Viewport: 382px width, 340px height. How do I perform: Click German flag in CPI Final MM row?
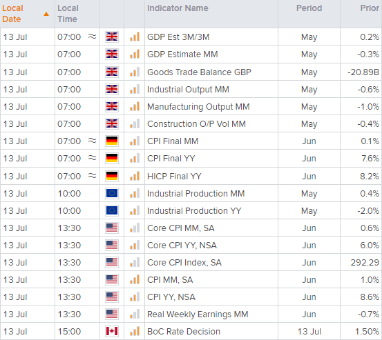point(112,141)
